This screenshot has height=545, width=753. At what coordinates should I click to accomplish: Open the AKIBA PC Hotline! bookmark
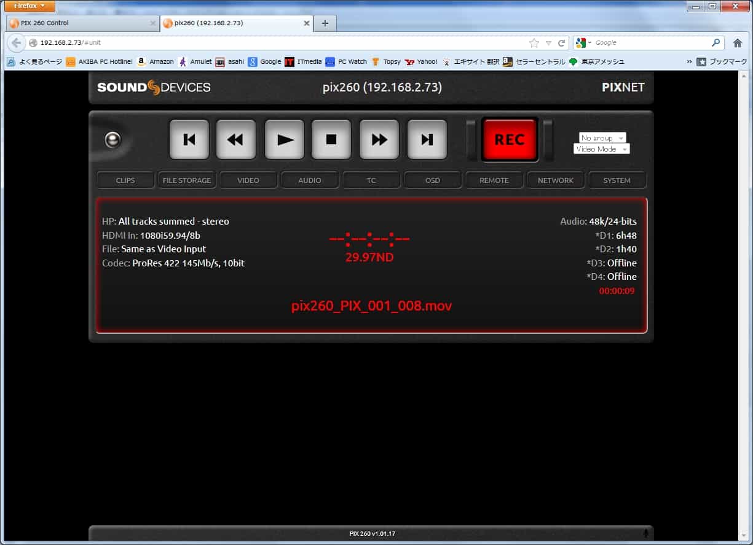click(x=100, y=61)
